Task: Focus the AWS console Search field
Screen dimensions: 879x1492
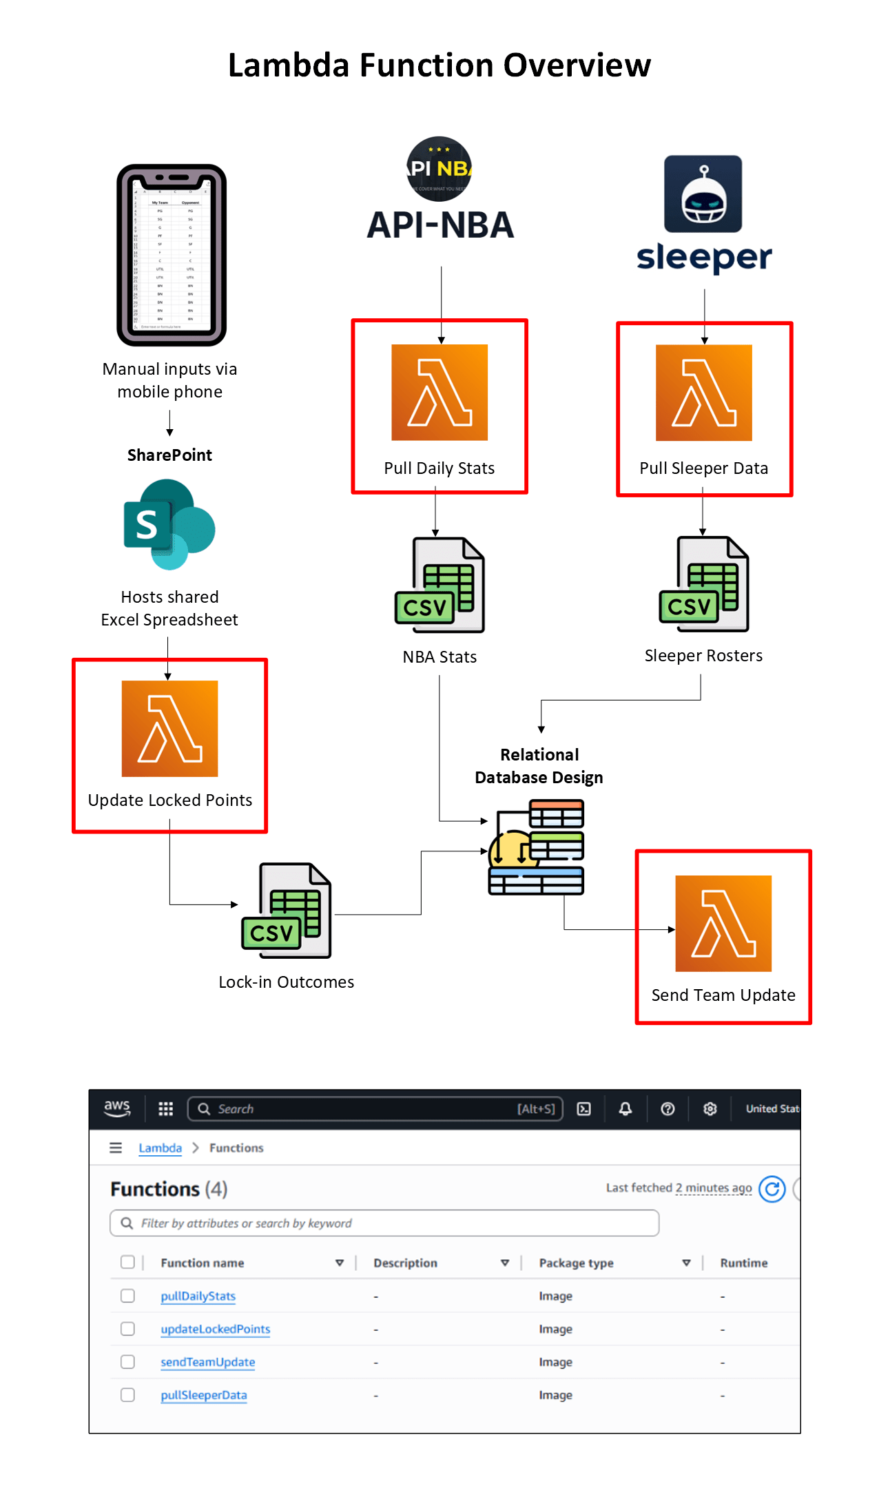Action: click(375, 1108)
